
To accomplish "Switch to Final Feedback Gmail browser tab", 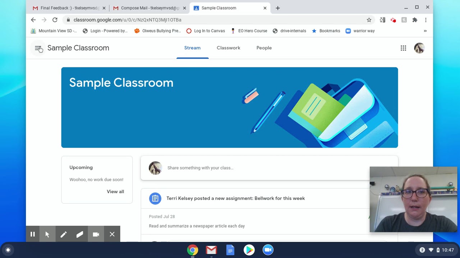I will point(68,8).
